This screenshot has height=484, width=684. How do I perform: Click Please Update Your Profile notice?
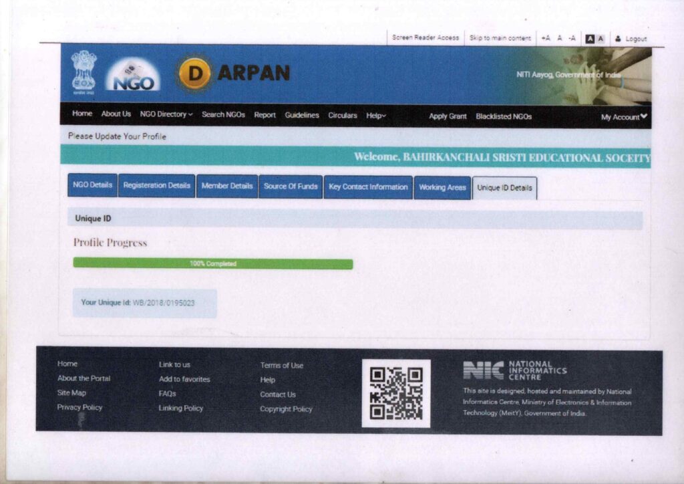[117, 136]
